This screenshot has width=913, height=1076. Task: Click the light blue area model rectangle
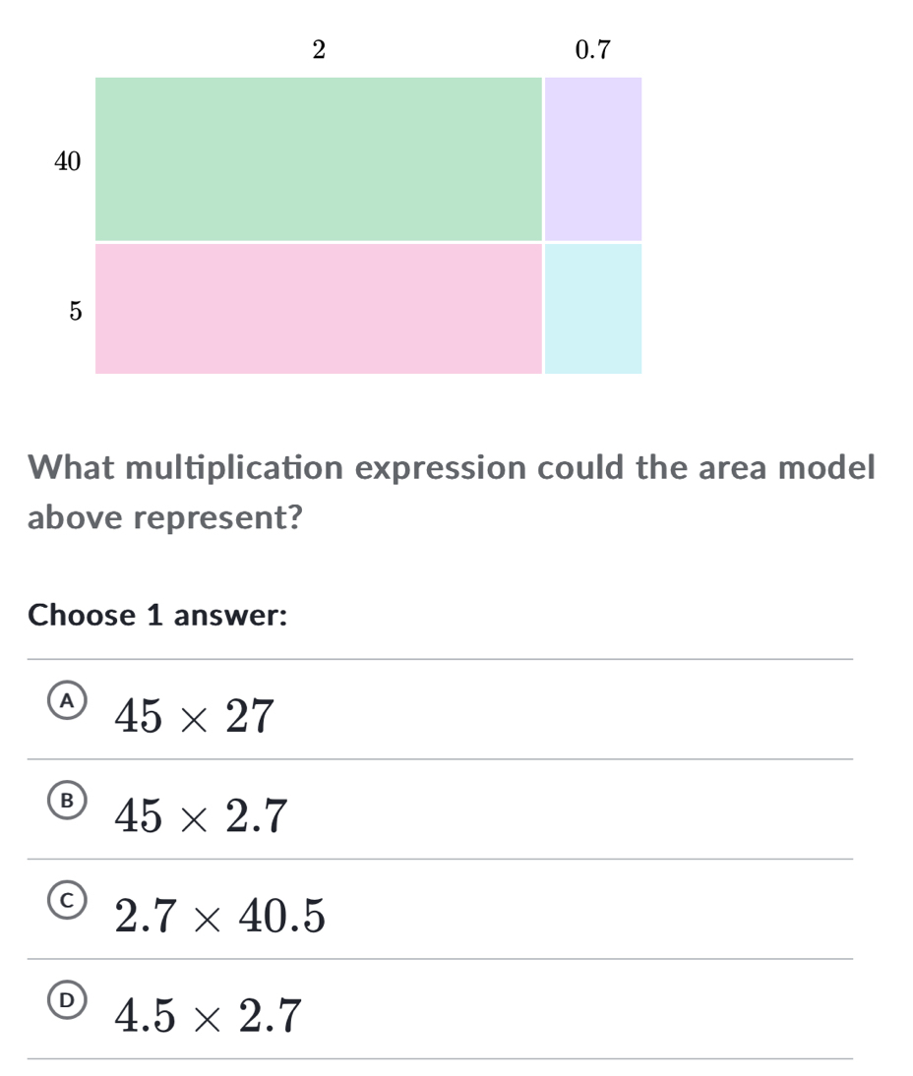click(x=591, y=307)
